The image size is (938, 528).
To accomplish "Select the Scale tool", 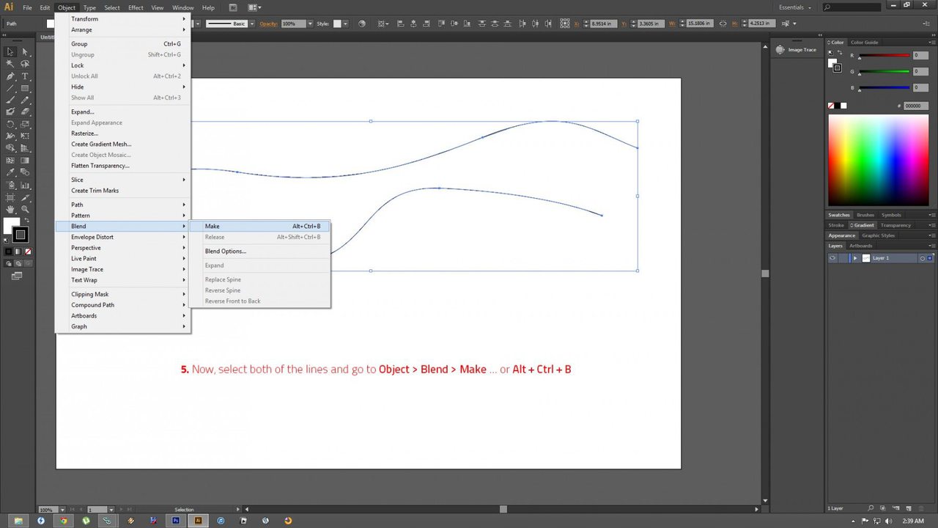I will [25, 124].
